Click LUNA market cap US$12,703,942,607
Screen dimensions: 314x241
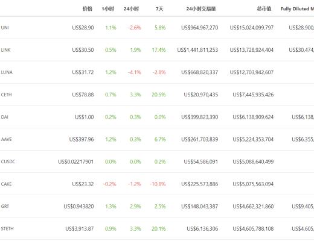(x=252, y=72)
